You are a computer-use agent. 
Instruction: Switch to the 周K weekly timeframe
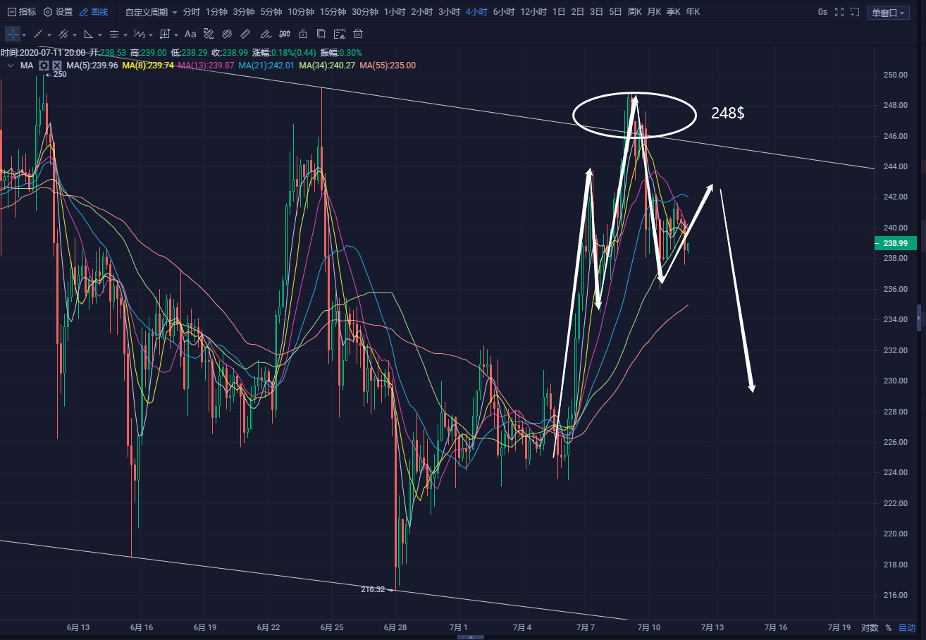pos(634,12)
